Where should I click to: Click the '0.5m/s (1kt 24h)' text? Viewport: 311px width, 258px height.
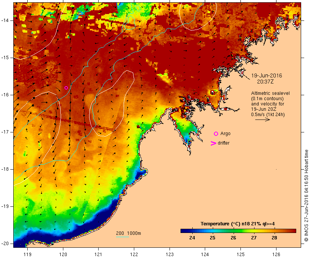point(268,115)
